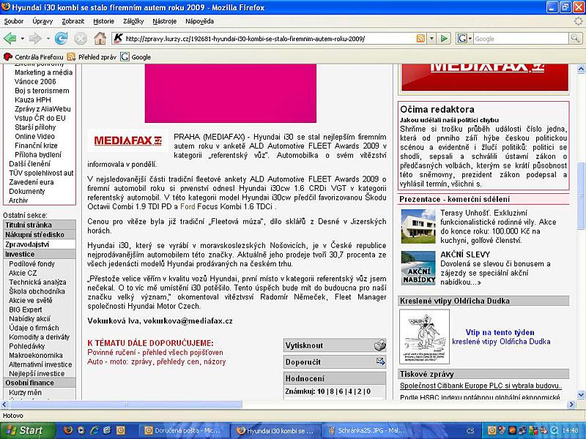Open the Finanční krize sidebar link
The image size is (586, 439).
[x=36, y=146]
